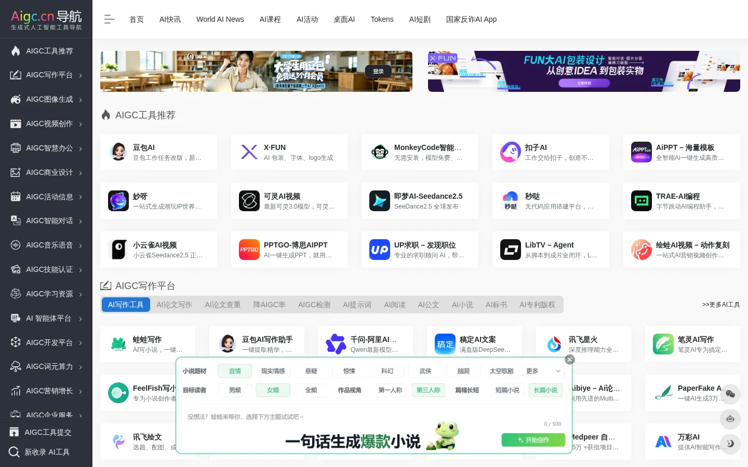The image size is (748, 467).
Task: Open the AiPPT icon
Action: coord(642,152)
